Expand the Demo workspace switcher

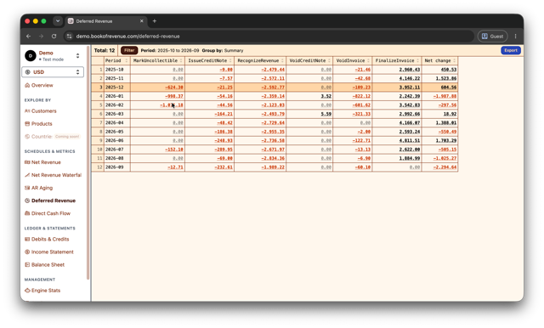click(x=77, y=55)
